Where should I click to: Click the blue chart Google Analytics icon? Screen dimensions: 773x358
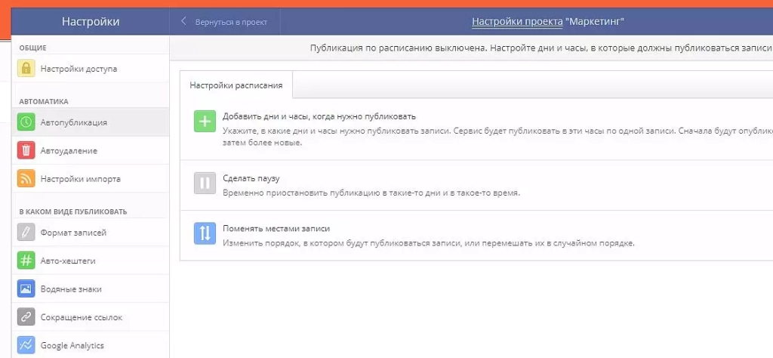pos(26,345)
